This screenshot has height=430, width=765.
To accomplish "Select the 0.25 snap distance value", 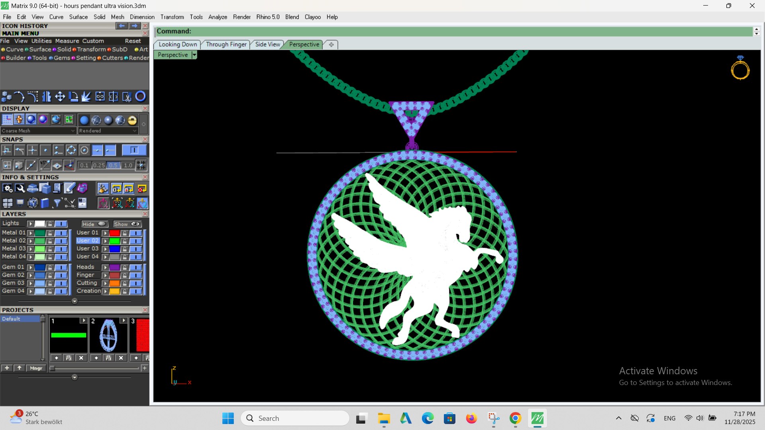I will tap(99, 165).
